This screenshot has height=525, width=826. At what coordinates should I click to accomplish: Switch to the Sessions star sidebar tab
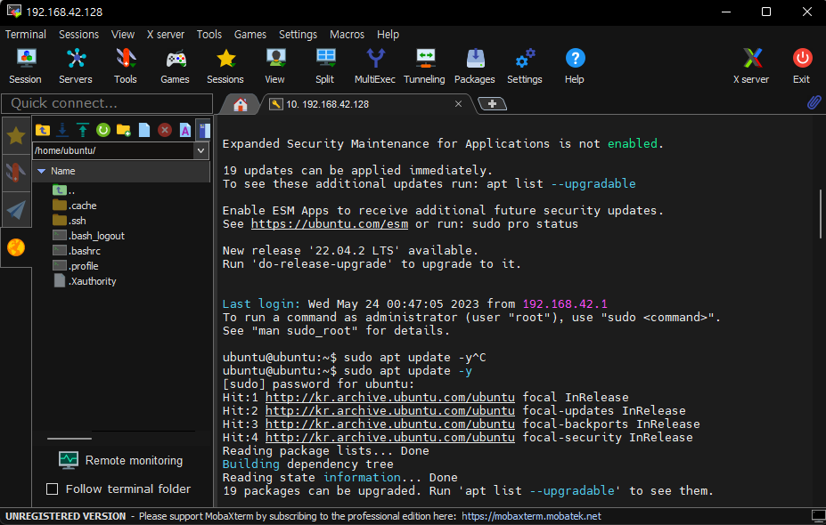coord(16,136)
